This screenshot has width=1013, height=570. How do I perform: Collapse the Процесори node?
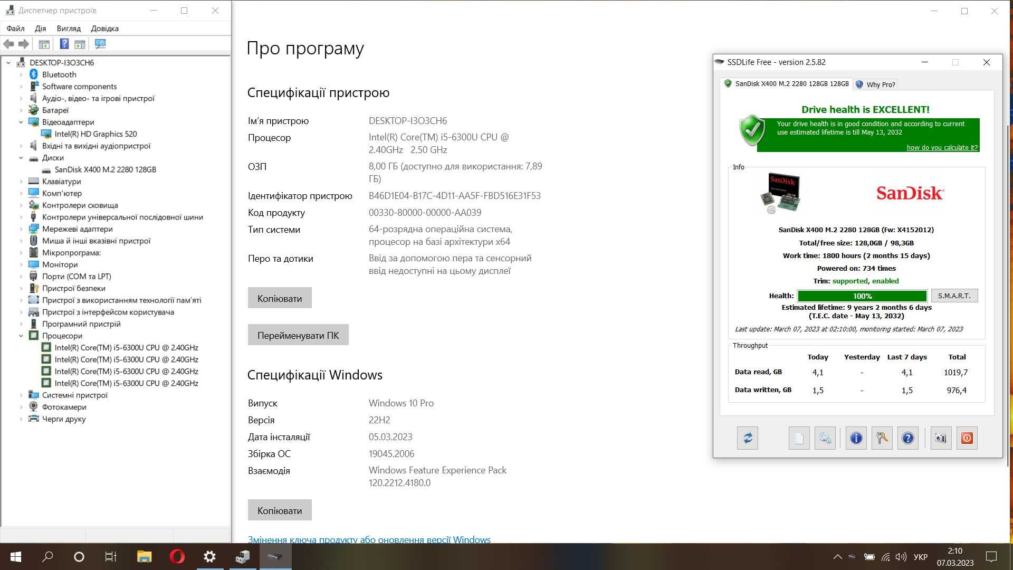coord(21,336)
